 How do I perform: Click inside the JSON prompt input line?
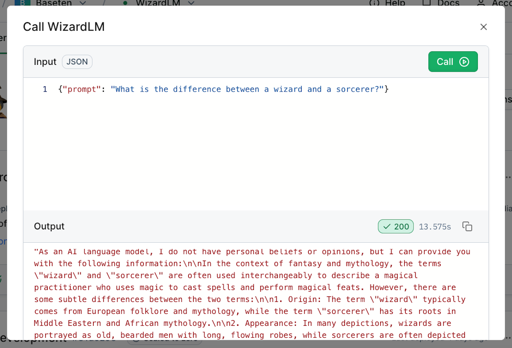223,89
